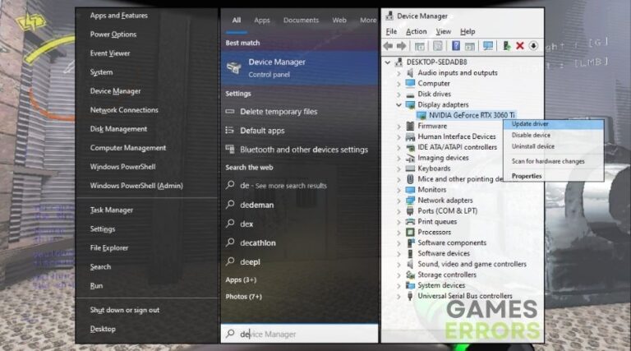Click the DESKTOP-SEDADB8 computer icon
The width and height of the screenshot is (631, 351).
click(x=398, y=62)
